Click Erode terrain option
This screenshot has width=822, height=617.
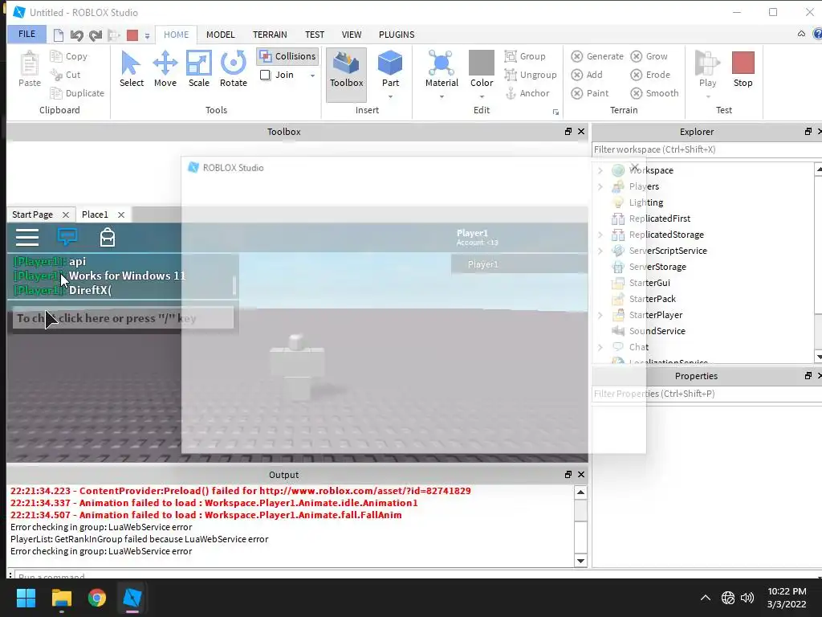point(650,75)
